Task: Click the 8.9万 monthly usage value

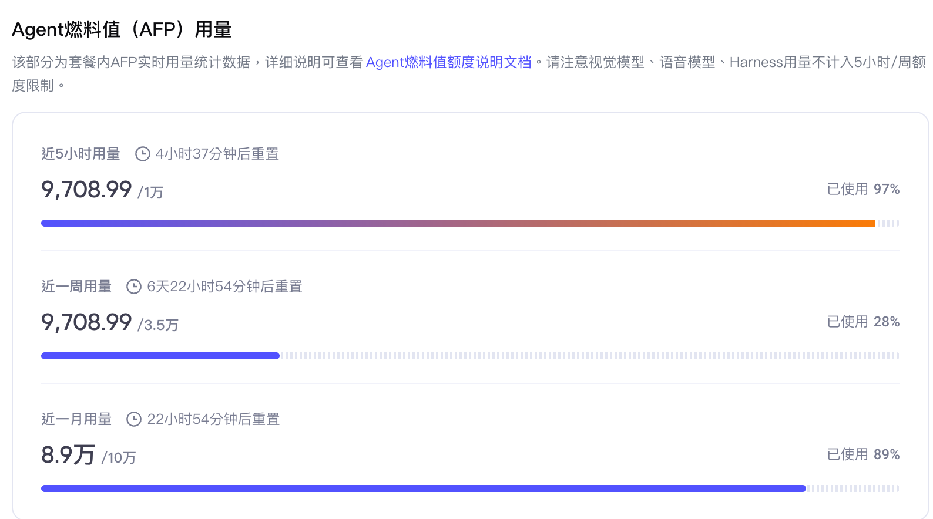Action: point(68,455)
